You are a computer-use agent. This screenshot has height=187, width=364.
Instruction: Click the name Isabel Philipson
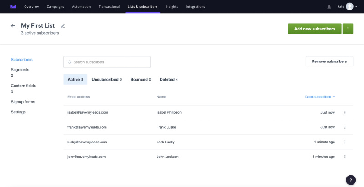click(x=169, y=112)
